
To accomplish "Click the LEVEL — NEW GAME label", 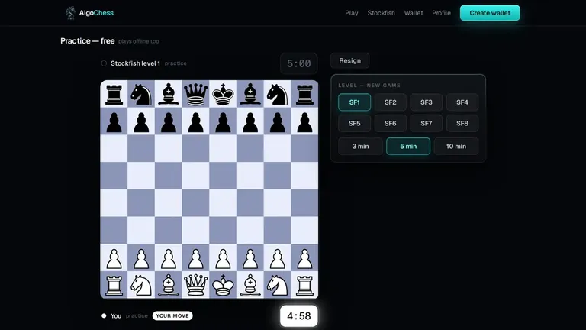I will click(369, 86).
